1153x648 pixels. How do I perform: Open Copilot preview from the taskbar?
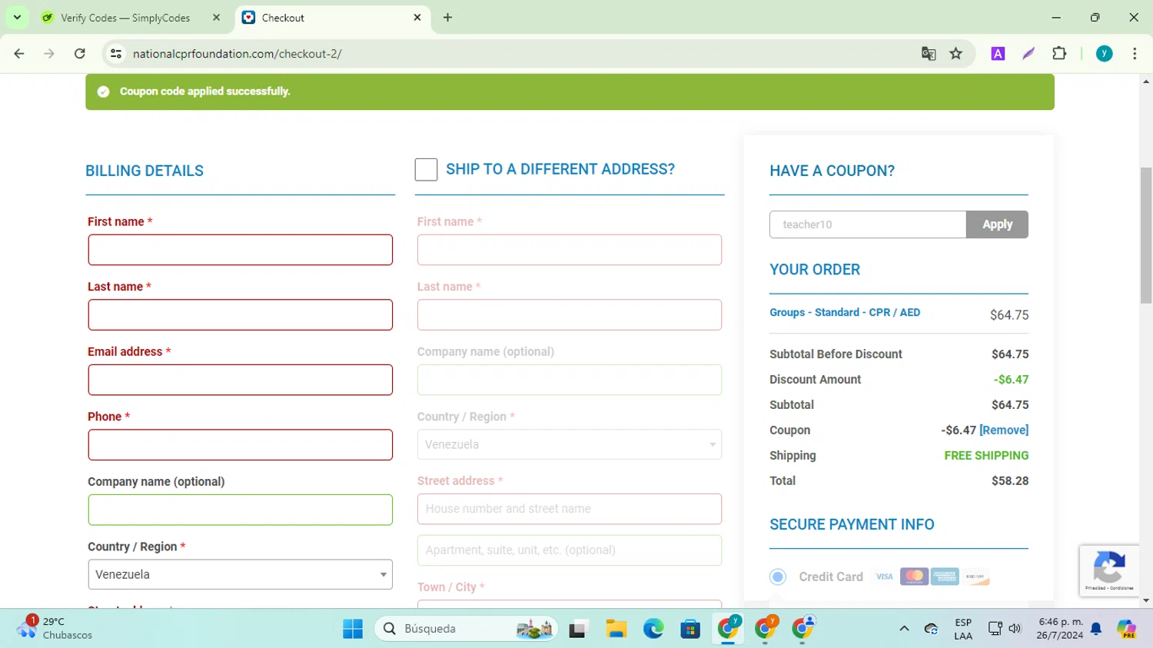pyautogui.click(x=1127, y=629)
